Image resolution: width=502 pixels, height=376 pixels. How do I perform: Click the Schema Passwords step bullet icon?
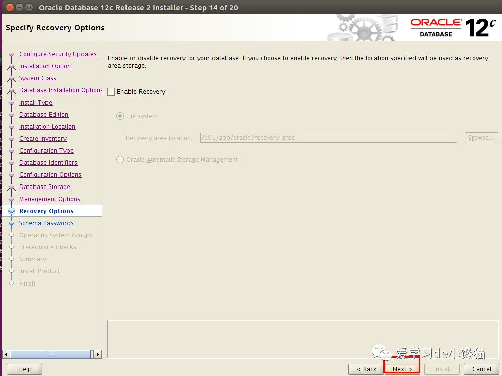[x=12, y=223]
